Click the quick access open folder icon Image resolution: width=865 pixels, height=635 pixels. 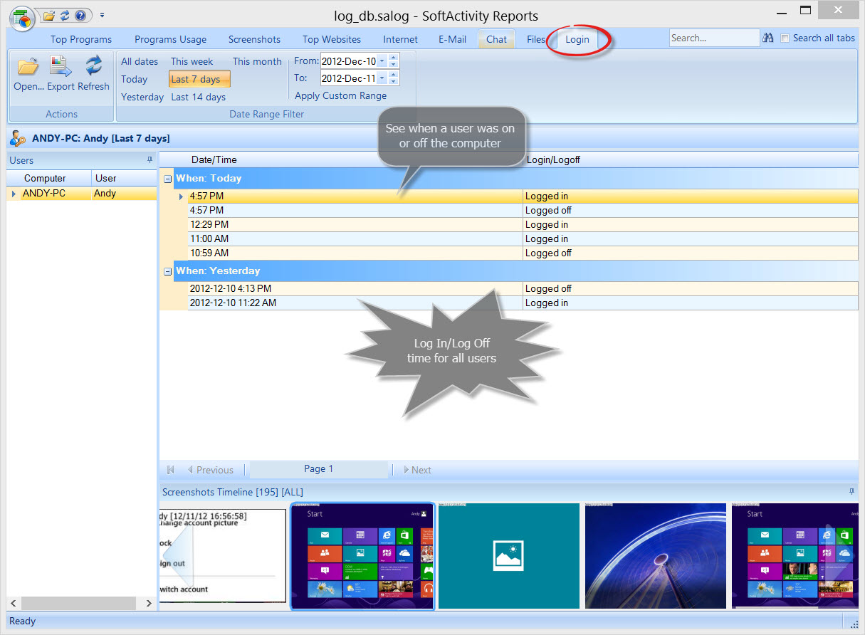coord(49,15)
